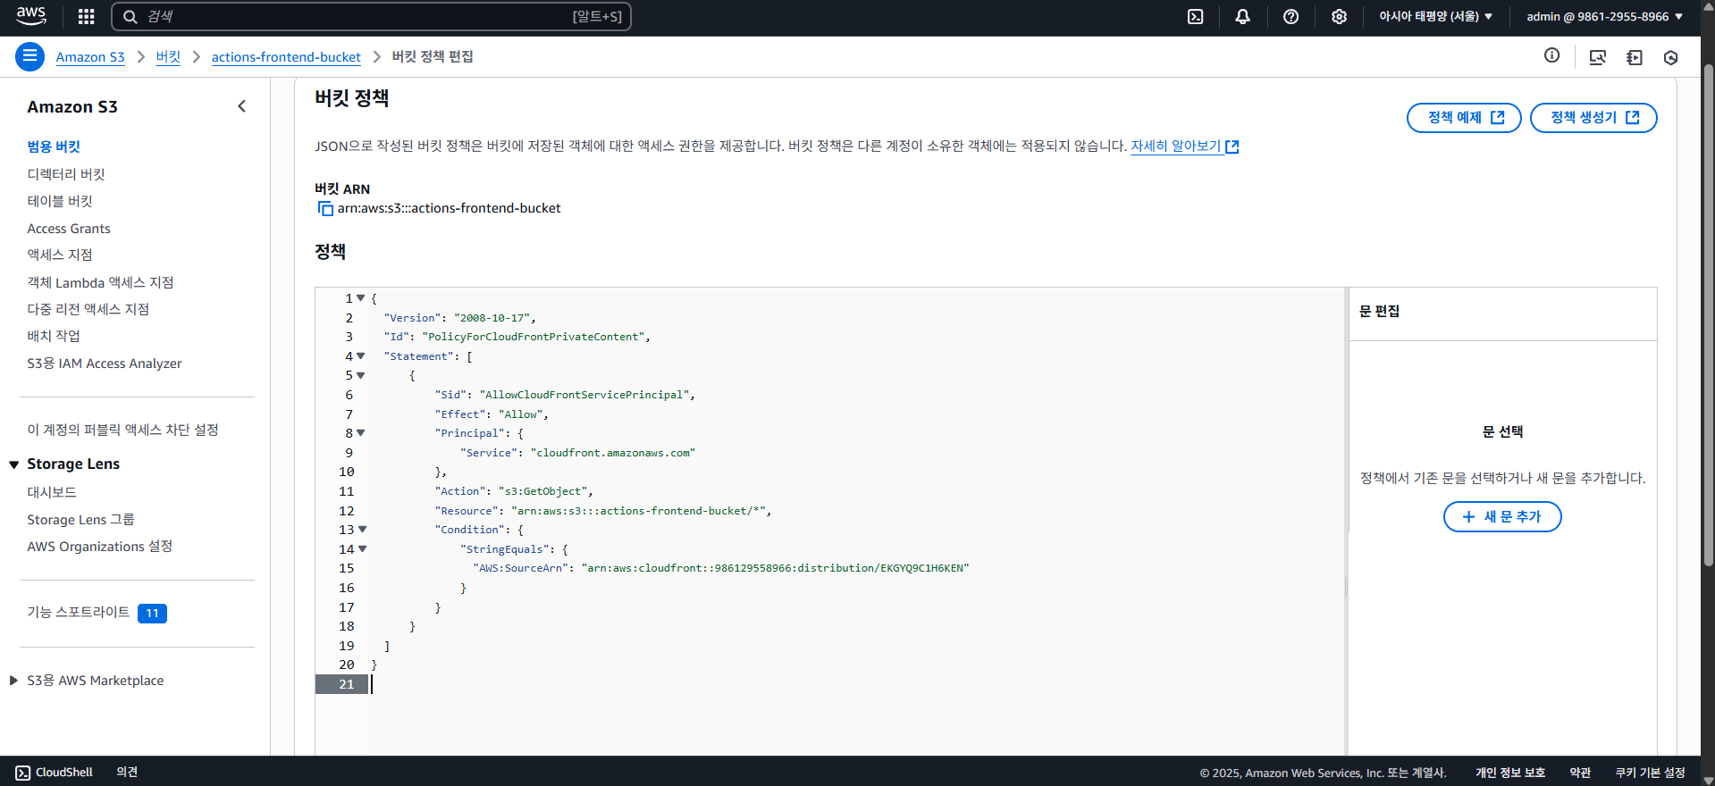Click the 문 편집 panel splitter handle
This screenshot has width=1715, height=786.
tap(1347, 587)
